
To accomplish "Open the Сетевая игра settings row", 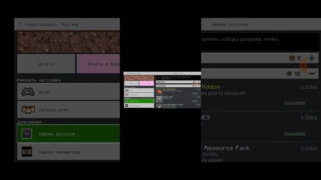I will 69,110.
